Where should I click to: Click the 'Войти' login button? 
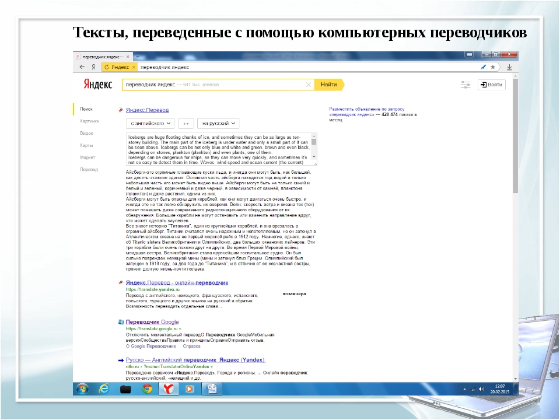click(x=491, y=85)
